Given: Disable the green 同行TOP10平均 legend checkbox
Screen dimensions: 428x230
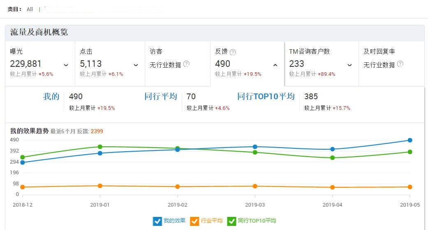Looking at the screenshot, I should tap(231, 221).
